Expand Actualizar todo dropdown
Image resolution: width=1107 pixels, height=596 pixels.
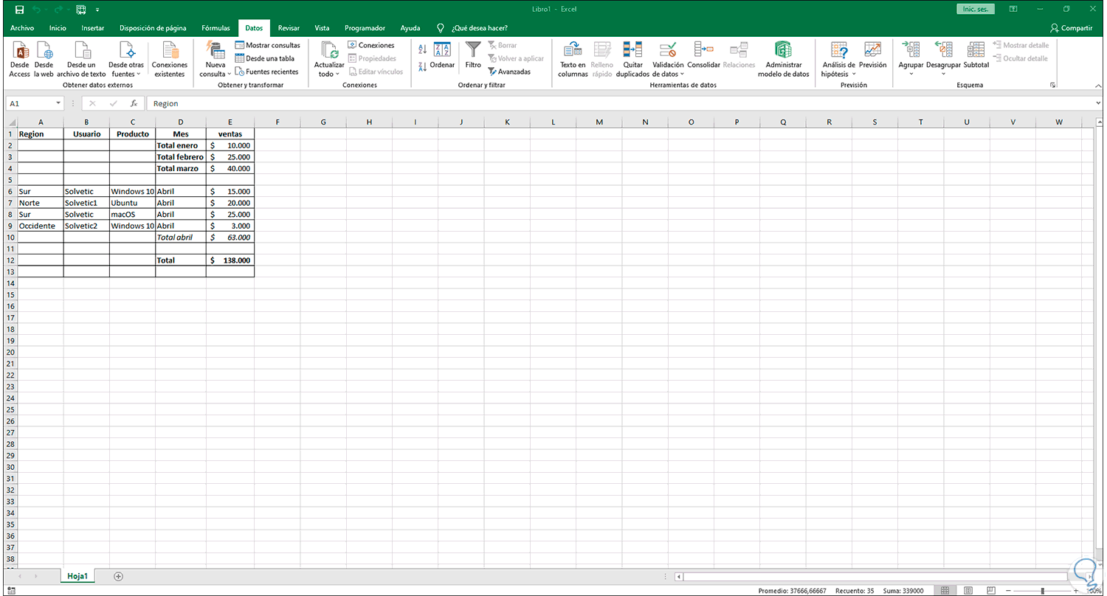[337, 74]
